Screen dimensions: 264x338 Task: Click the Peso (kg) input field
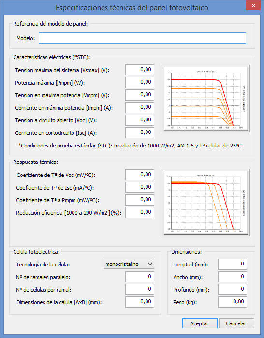coord(232,302)
